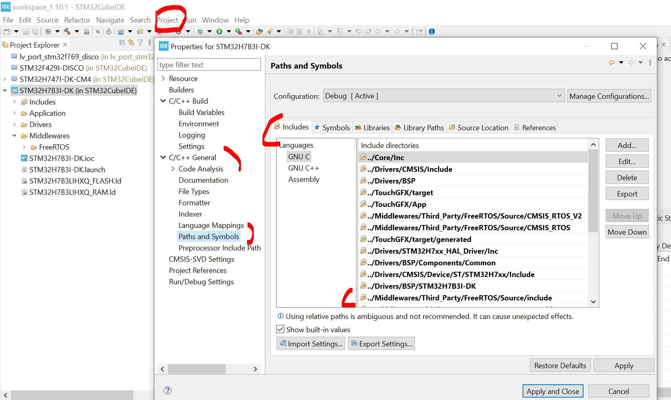This screenshot has width=671, height=400.
Task: Click the Delete button
Action: click(627, 177)
